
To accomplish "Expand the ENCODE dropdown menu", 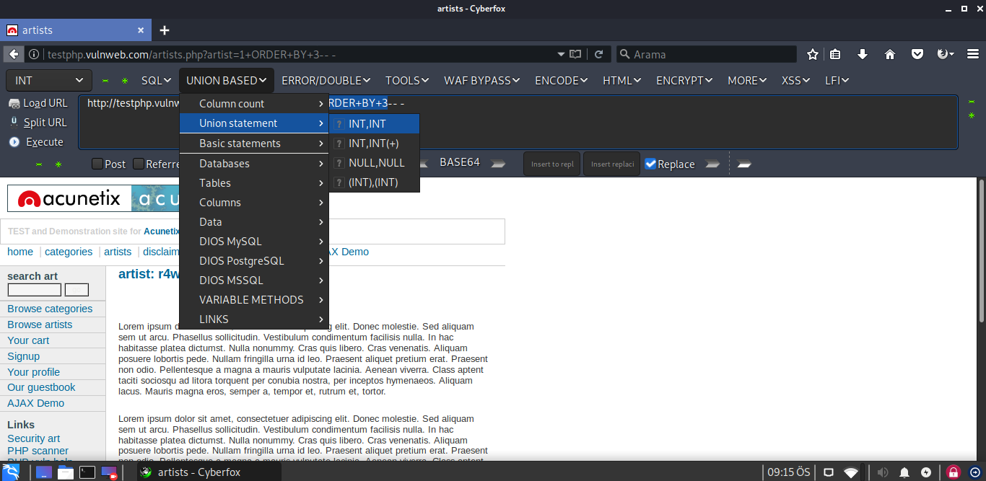I will (562, 81).
